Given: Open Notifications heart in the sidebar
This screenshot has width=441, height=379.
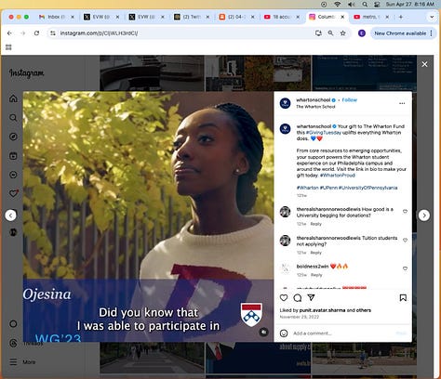Looking at the screenshot, I should tap(13, 193).
